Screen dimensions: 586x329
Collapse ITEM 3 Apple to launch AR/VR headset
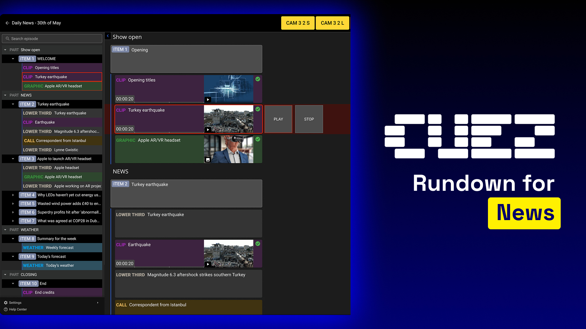click(x=13, y=159)
